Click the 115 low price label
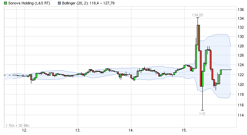 (202, 114)
